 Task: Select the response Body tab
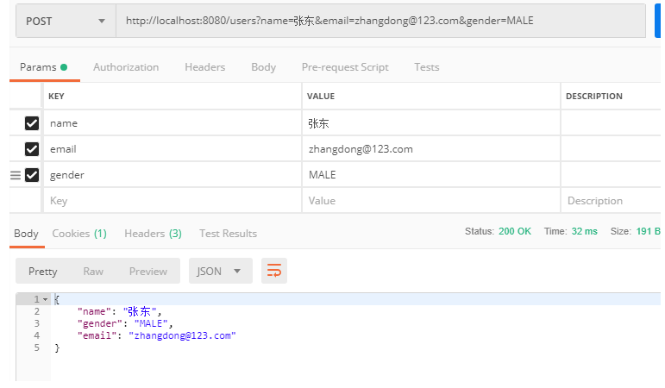click(x=26, y=234)
